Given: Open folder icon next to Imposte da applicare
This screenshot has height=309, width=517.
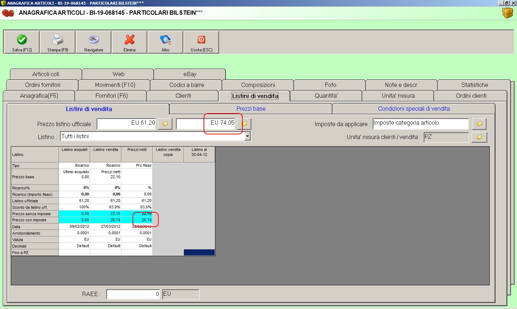Looking at the screenshot, I should tap(479, 124).
